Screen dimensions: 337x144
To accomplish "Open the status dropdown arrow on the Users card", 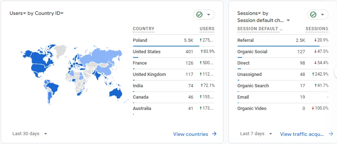I will point(209,15).
